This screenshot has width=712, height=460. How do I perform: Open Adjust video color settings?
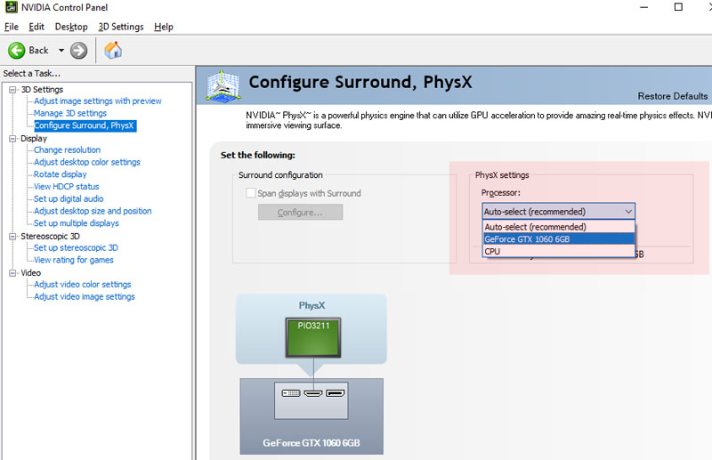tap(83, 284)
